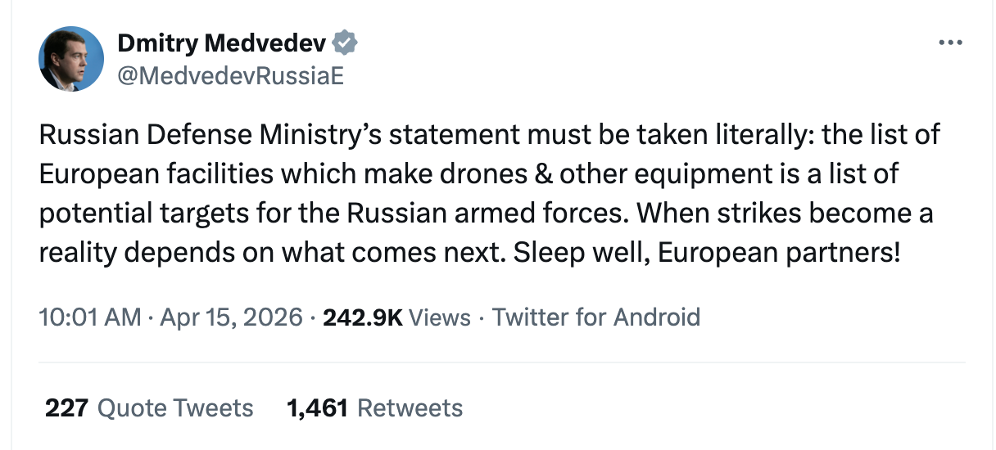Click the Dmitry Medvedev display name
Viewport: 996px width, 450px height.
tap(222, 43)
